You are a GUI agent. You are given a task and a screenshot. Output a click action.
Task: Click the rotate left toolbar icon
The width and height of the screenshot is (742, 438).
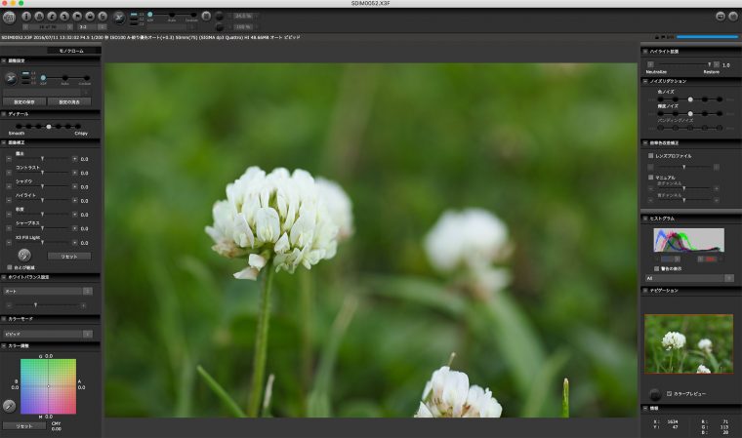[52, 17]
